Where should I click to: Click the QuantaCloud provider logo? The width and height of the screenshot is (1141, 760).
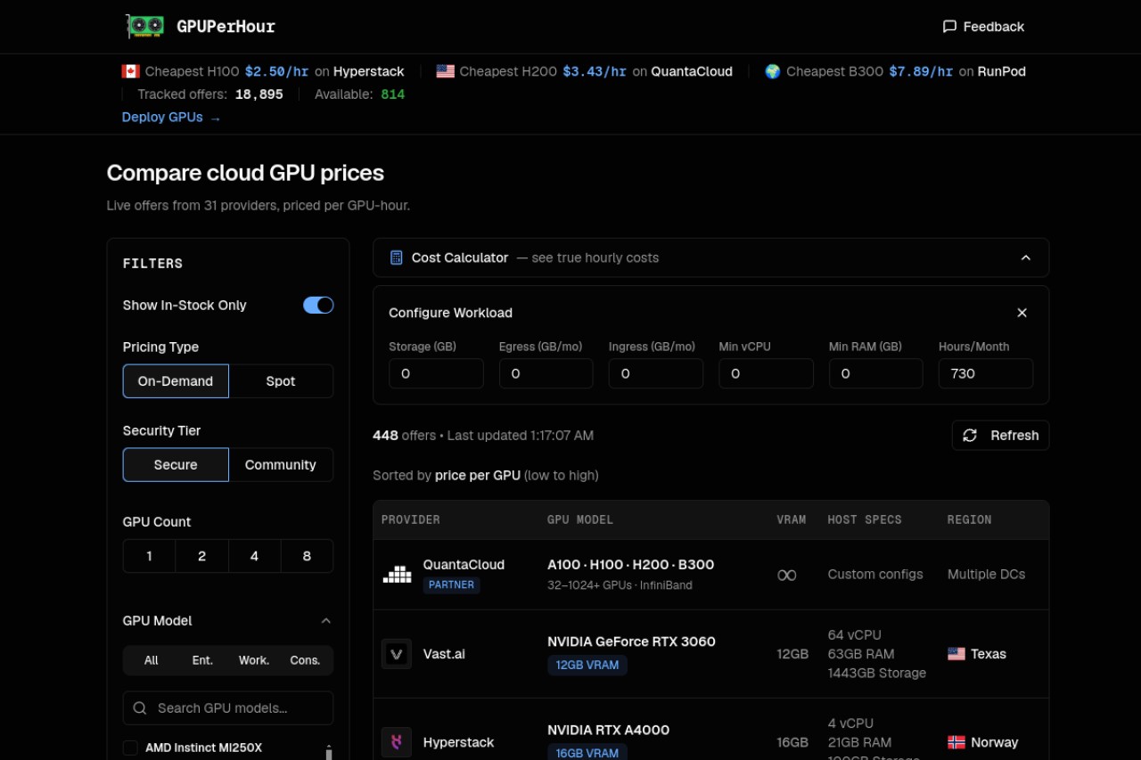coord(397,574)
